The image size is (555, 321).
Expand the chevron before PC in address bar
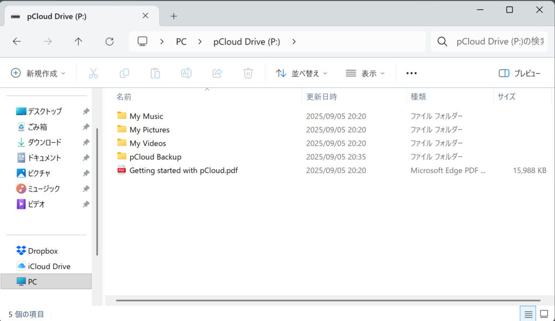pyautogui.click(x=162, y=41)
